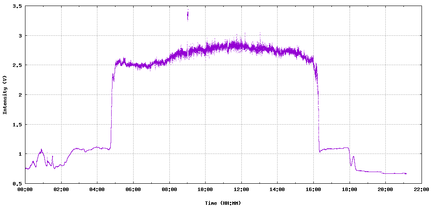This screenshot has width=431, height=207.
Task: Select the 10:00 time tick label
Action: [205, 189]
